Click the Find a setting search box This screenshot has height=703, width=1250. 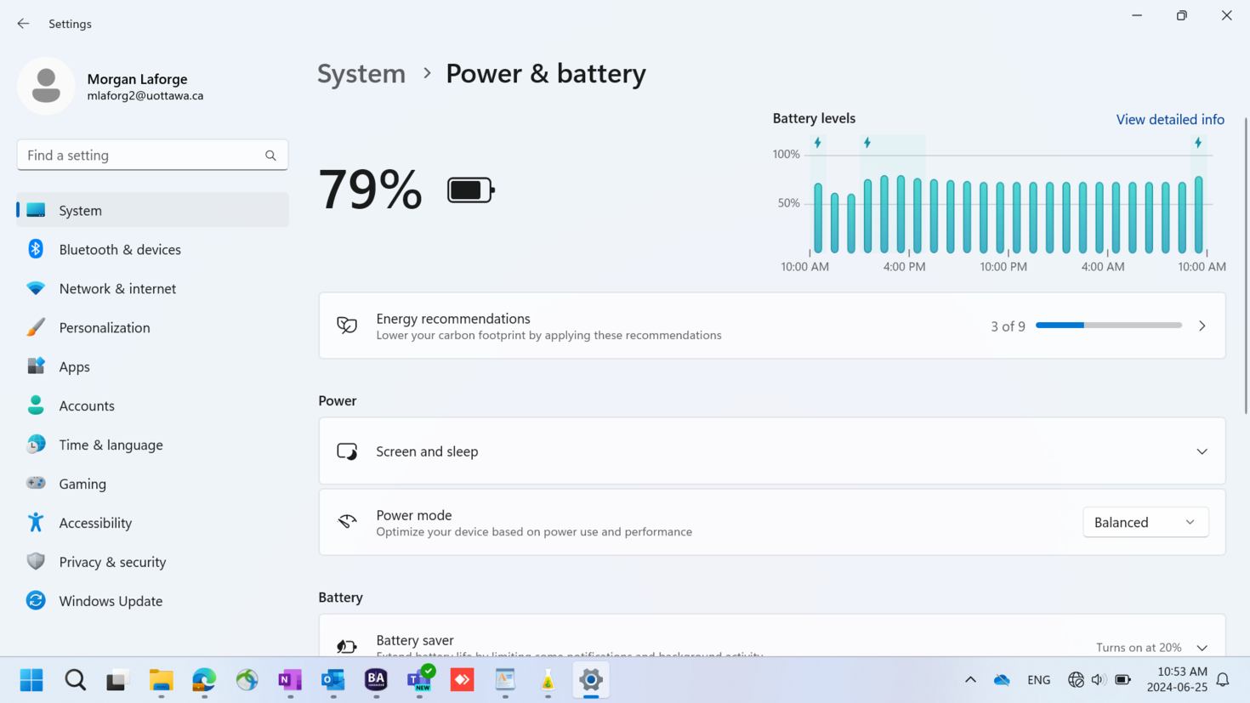click(145, 156)
